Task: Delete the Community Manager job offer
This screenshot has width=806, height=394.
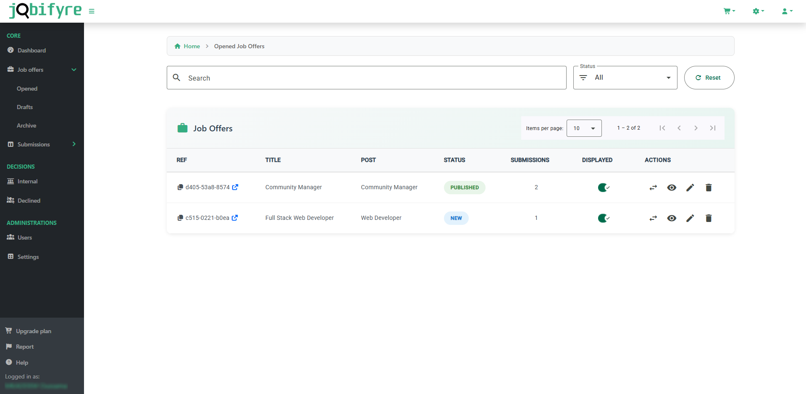Action: (x=709, y=188)
